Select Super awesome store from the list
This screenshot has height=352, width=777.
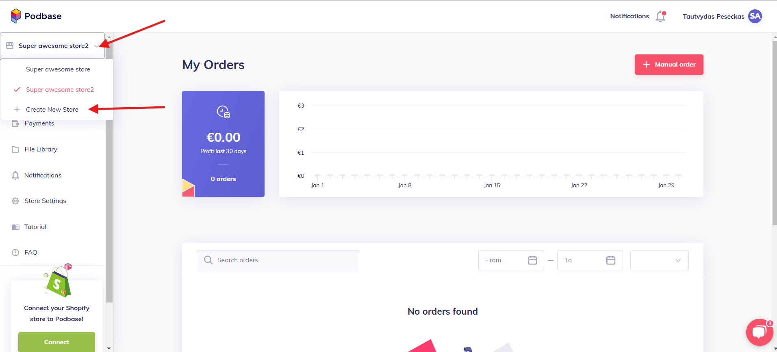point(58,69)
